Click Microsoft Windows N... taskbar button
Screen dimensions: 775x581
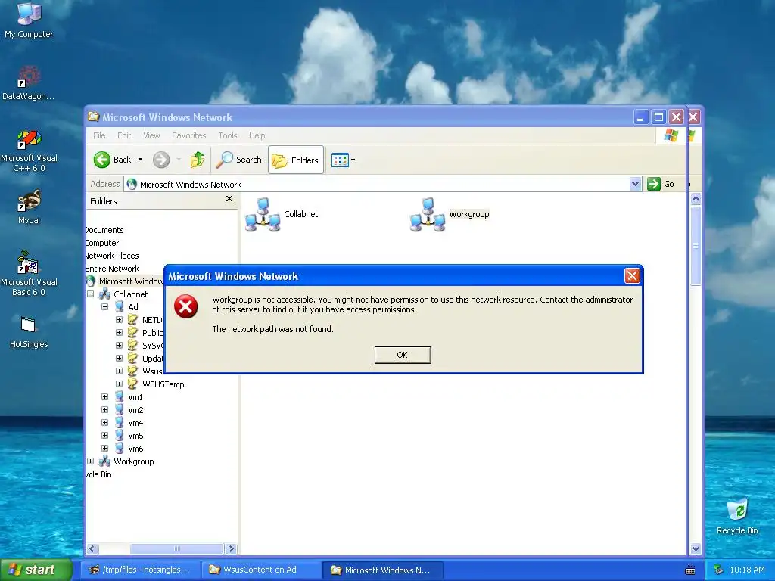(383, 570)
